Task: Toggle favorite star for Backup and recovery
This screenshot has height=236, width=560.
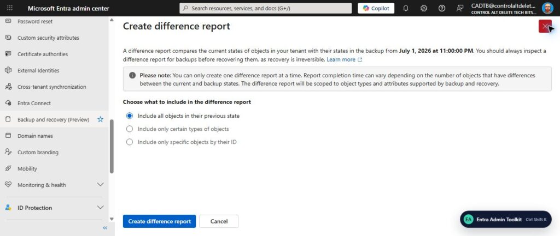Action: coord(101,119)
